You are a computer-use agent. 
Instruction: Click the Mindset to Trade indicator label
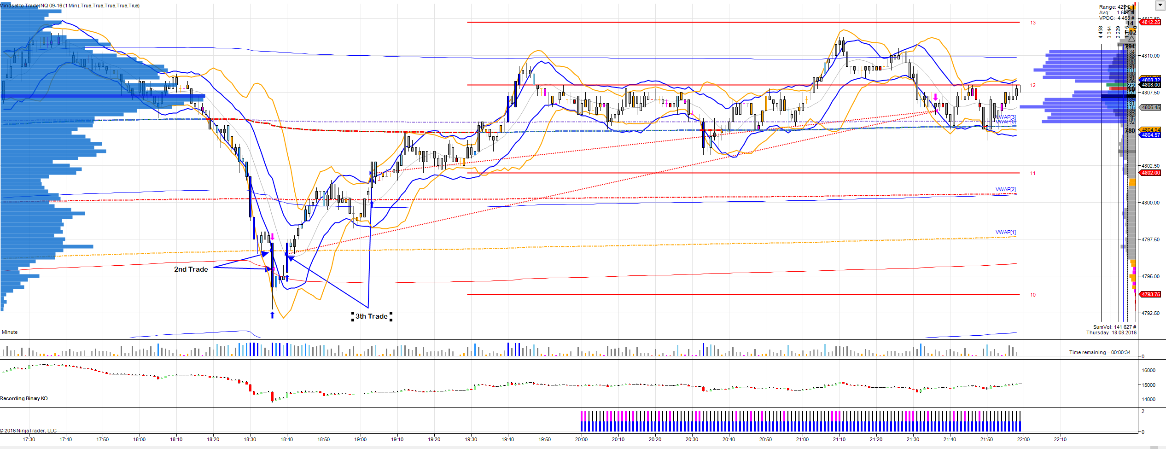[70, 6]
